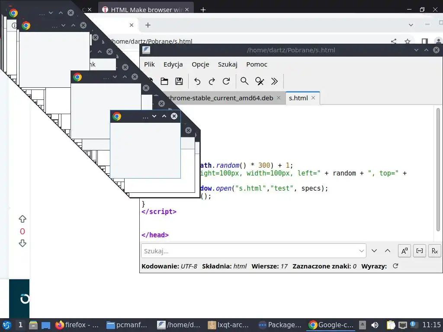The height and width of the screenshot is (332, 443).
Task: Open the volume control tray icon
Action: pos(375,325)
